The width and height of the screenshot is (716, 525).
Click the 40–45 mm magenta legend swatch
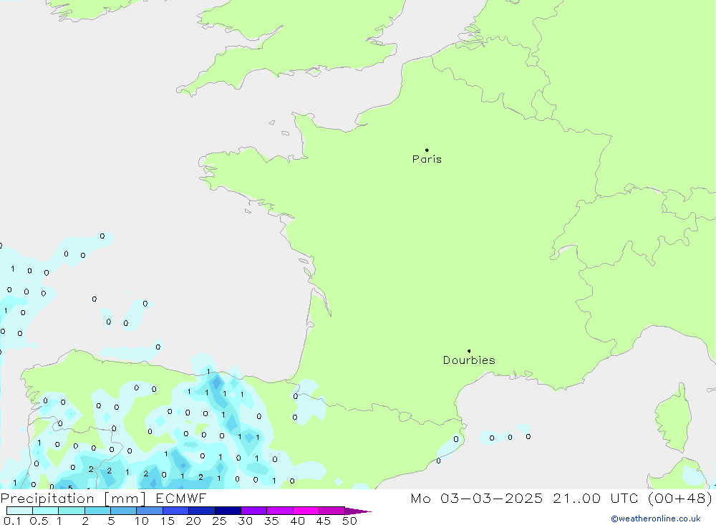tap(306, 511)
